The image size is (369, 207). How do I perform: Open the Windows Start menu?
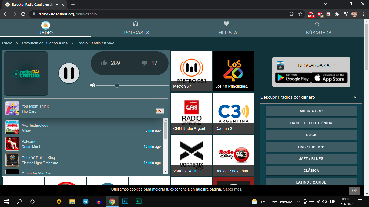click(x=6, y=201)
